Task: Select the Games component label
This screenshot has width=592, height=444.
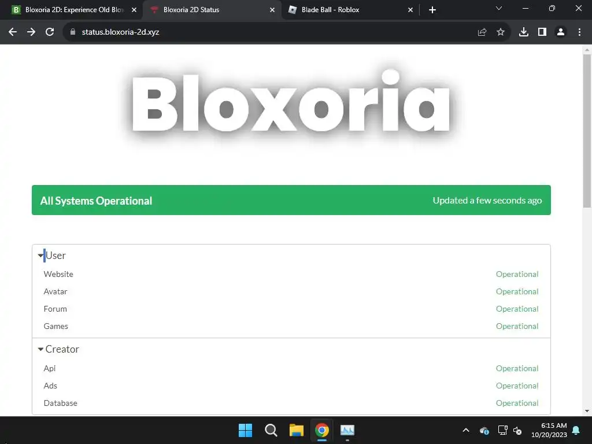Action: [x=56, y=326]
